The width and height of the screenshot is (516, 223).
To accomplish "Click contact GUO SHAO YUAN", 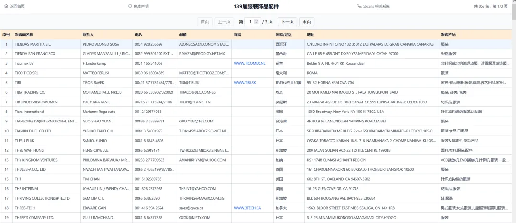I will (97, 121).
